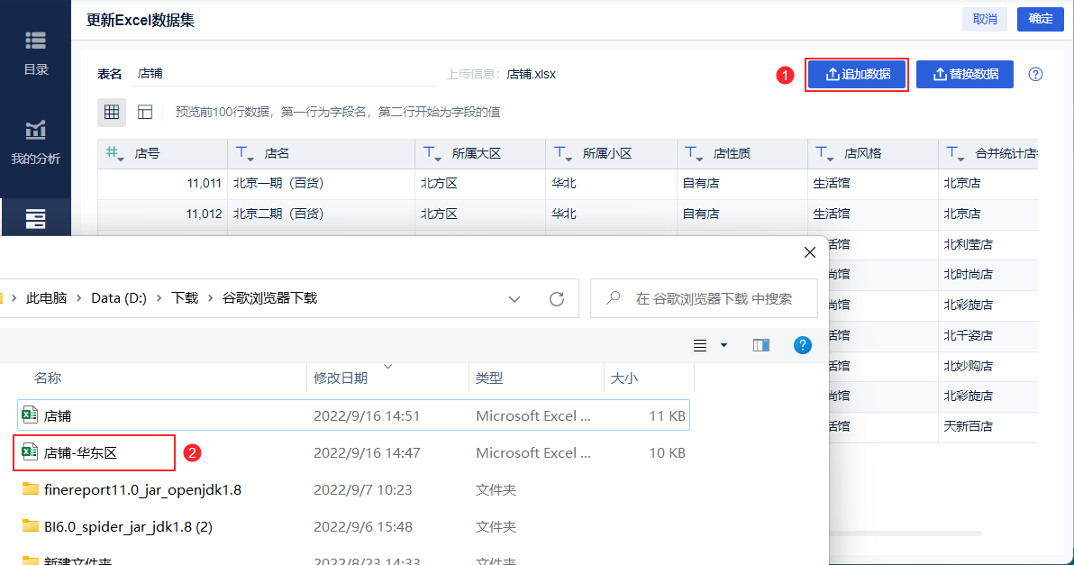The image size is (1074, 565).
Task: Click the view layout list icon
Action: (700, 346)
